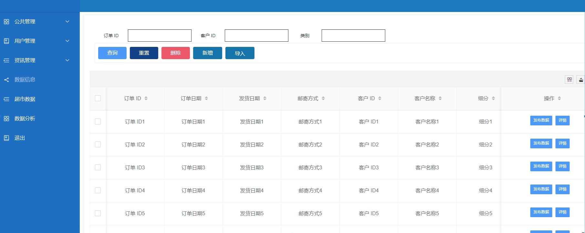Check the row checkbox for 订单 ID3

click(98, 167)
